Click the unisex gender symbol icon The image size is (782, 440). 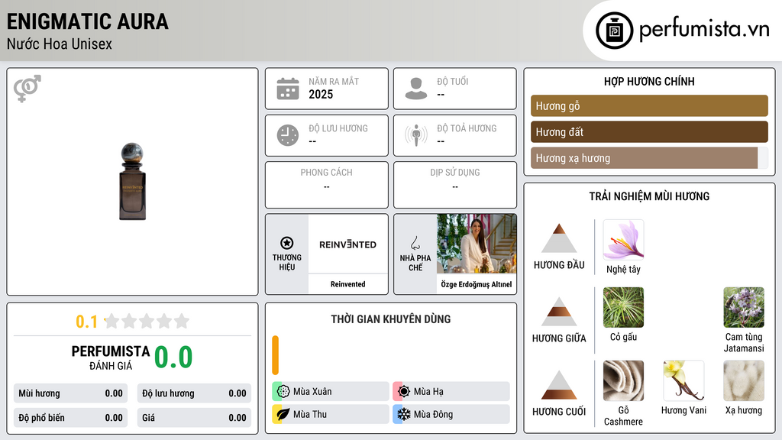27,89
